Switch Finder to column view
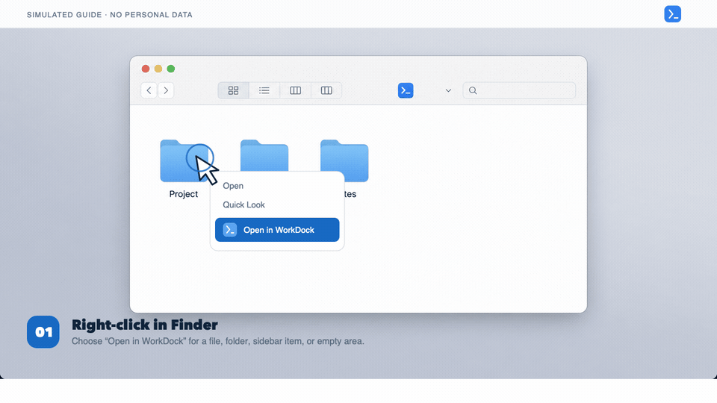The height and width of the screenshot is (403, 717). coord(296,90)
